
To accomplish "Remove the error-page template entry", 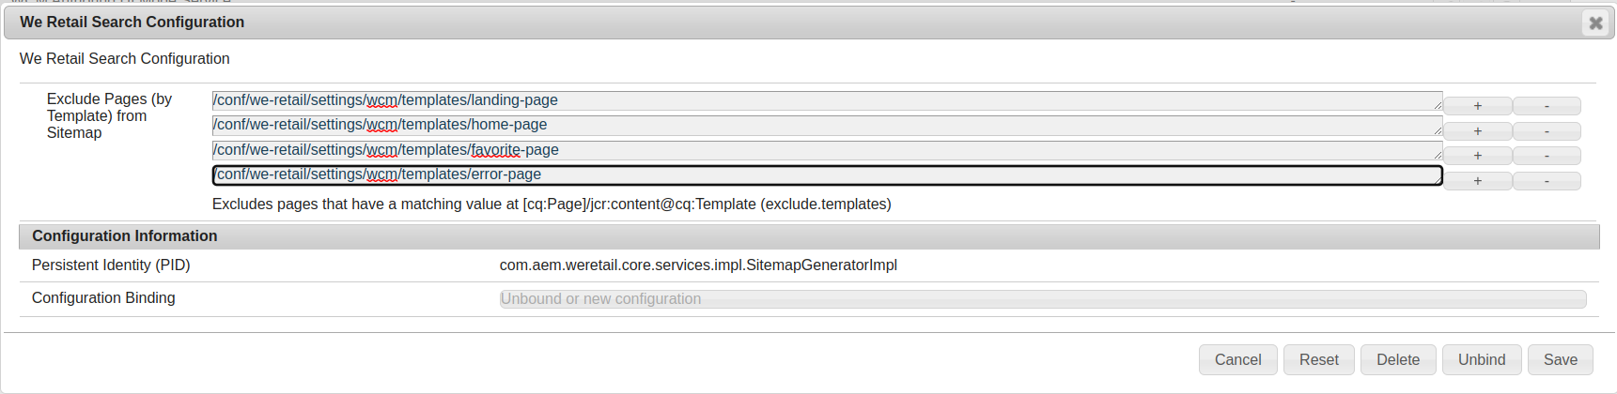I will [1547, 181].
